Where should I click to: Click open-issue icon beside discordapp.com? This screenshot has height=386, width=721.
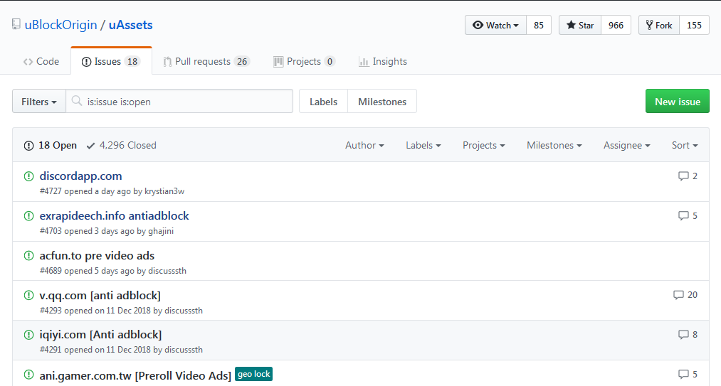28,176
